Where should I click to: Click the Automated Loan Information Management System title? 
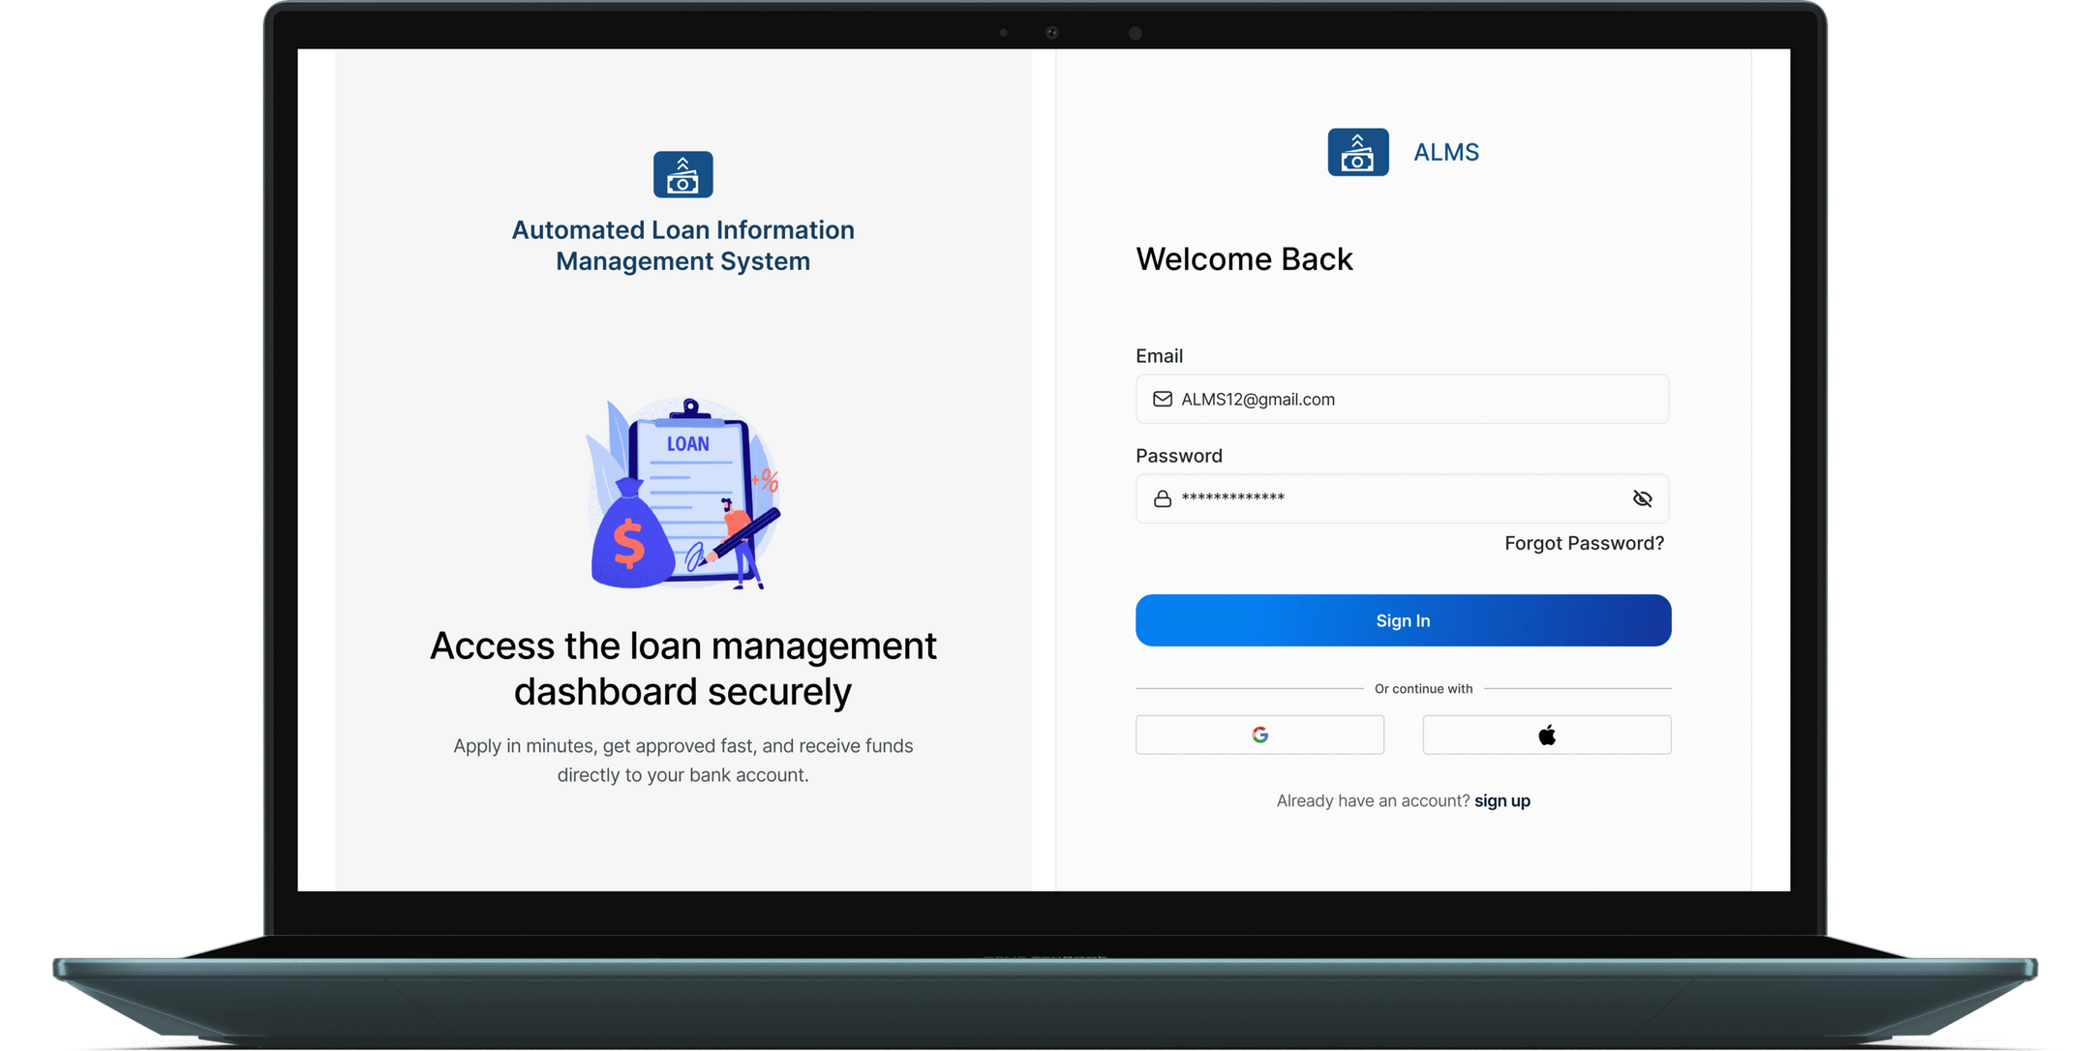pos(682,245)
